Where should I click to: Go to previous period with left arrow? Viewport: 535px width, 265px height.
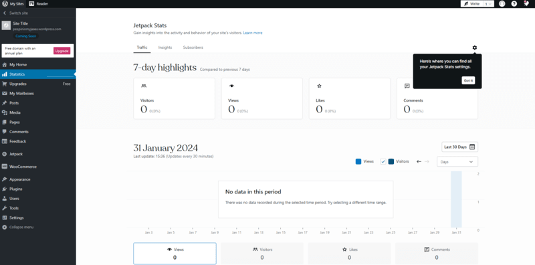pyautogui.click(x=419, y=161)
